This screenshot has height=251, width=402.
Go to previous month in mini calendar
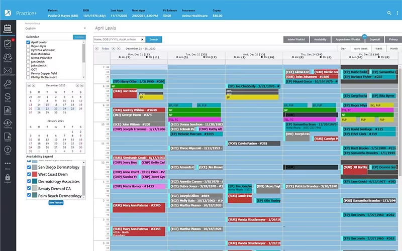(33, 85)
